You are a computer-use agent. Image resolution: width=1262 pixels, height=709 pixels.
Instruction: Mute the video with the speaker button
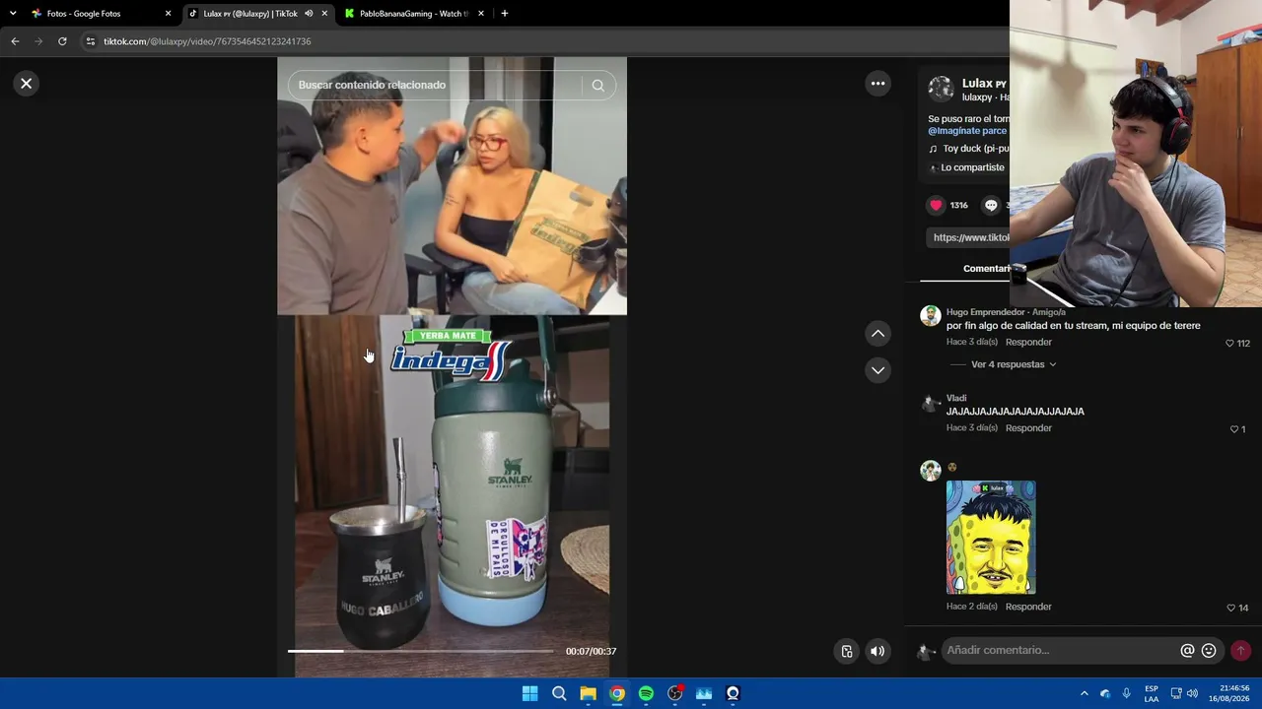pos(877,651)
